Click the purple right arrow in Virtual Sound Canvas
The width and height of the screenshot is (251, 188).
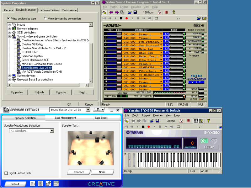[x=117, y=12]
